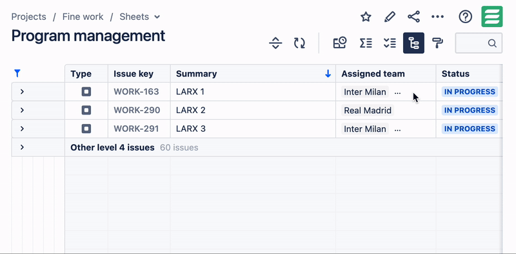Toggle the blue filter funnel icon

click(x=17, y=73)
